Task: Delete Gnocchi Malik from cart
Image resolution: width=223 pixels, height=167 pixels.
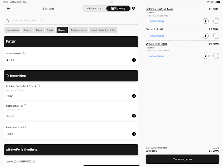Action: coord(206,36)
